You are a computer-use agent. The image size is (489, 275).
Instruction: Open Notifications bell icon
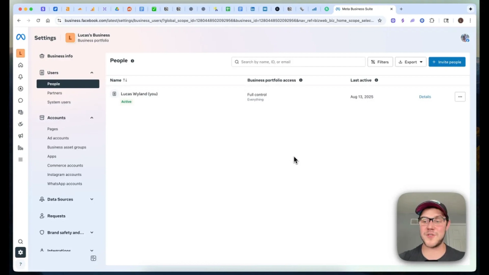point(21,77)
